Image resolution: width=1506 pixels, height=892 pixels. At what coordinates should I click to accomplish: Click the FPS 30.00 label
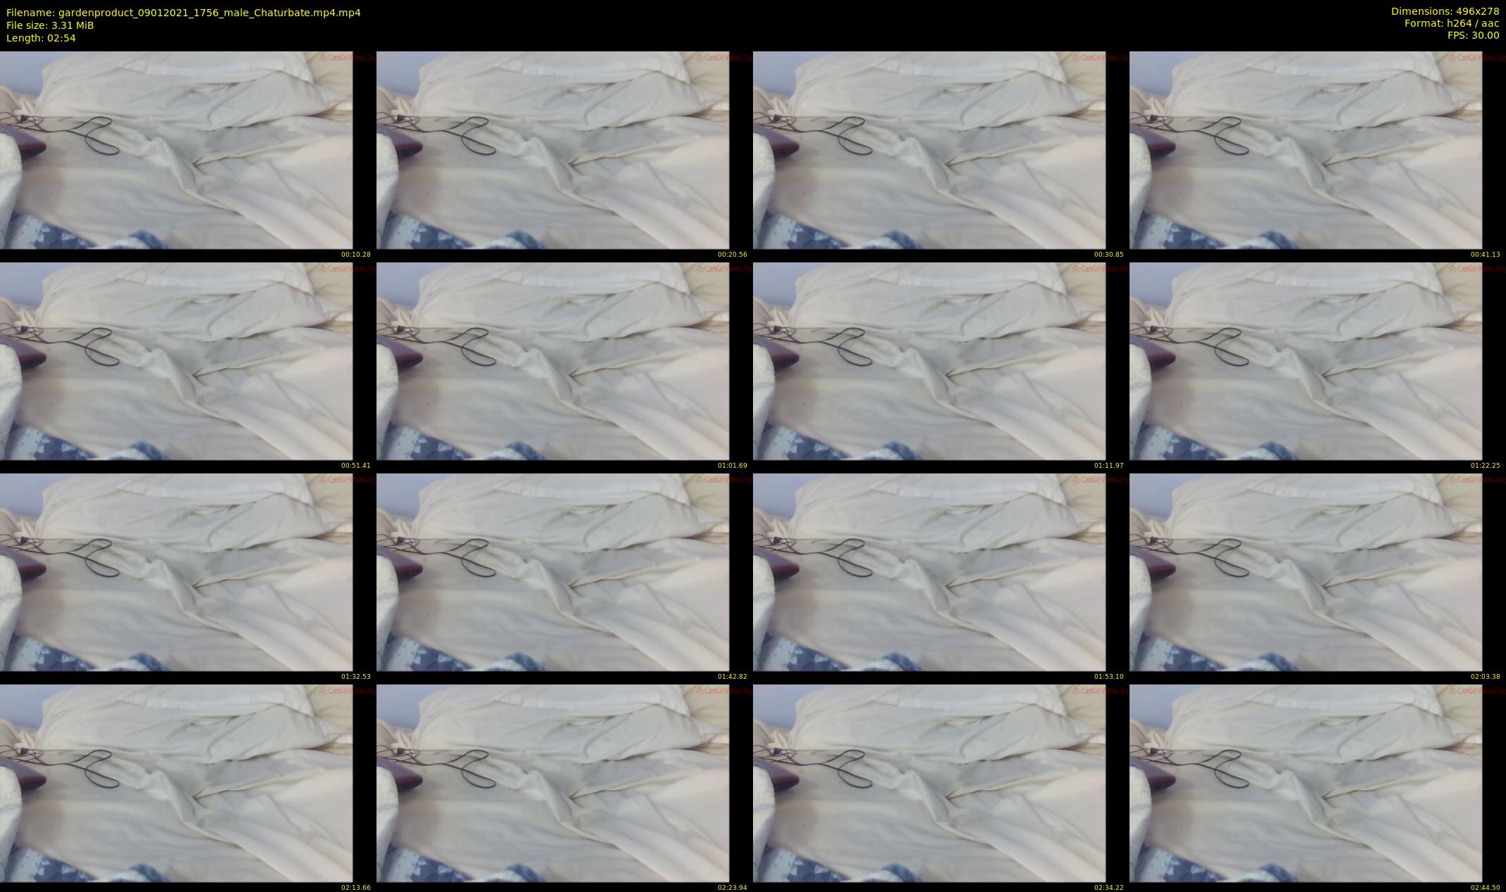pos(1473,35)
